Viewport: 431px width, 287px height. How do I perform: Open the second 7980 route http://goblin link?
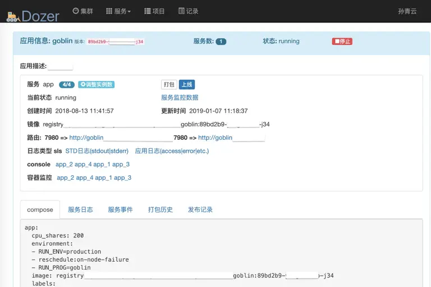click(215, 138)
